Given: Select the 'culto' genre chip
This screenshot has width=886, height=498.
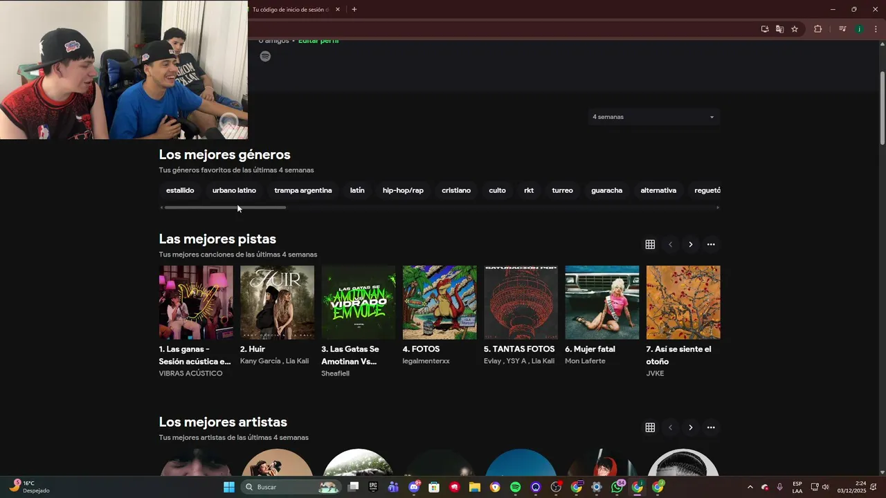Looking at the screenshot, I should click(497, 190).
